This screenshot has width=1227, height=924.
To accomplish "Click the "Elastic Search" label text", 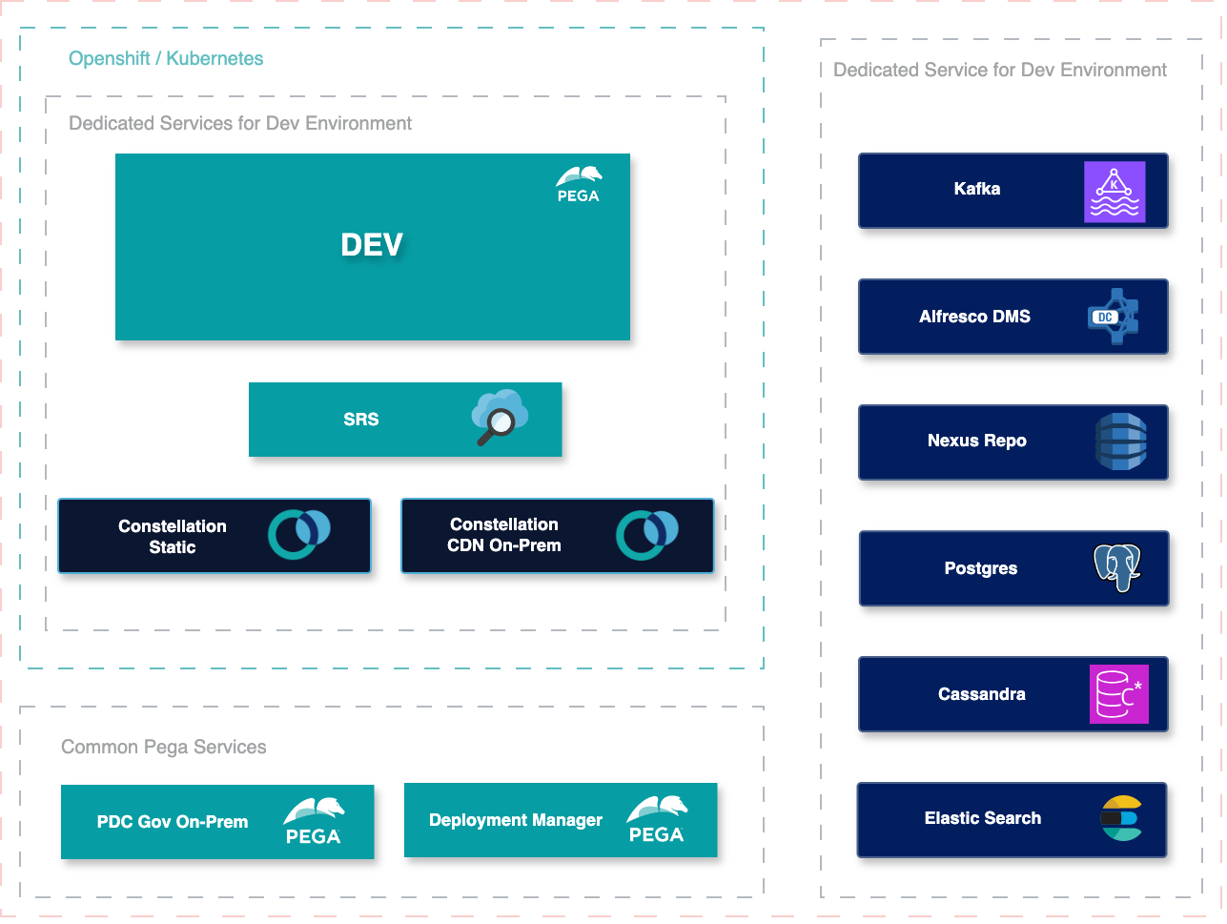I will [x=983, y=818].
